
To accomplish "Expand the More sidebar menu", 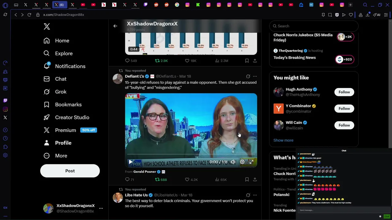I will pos(55,156).
